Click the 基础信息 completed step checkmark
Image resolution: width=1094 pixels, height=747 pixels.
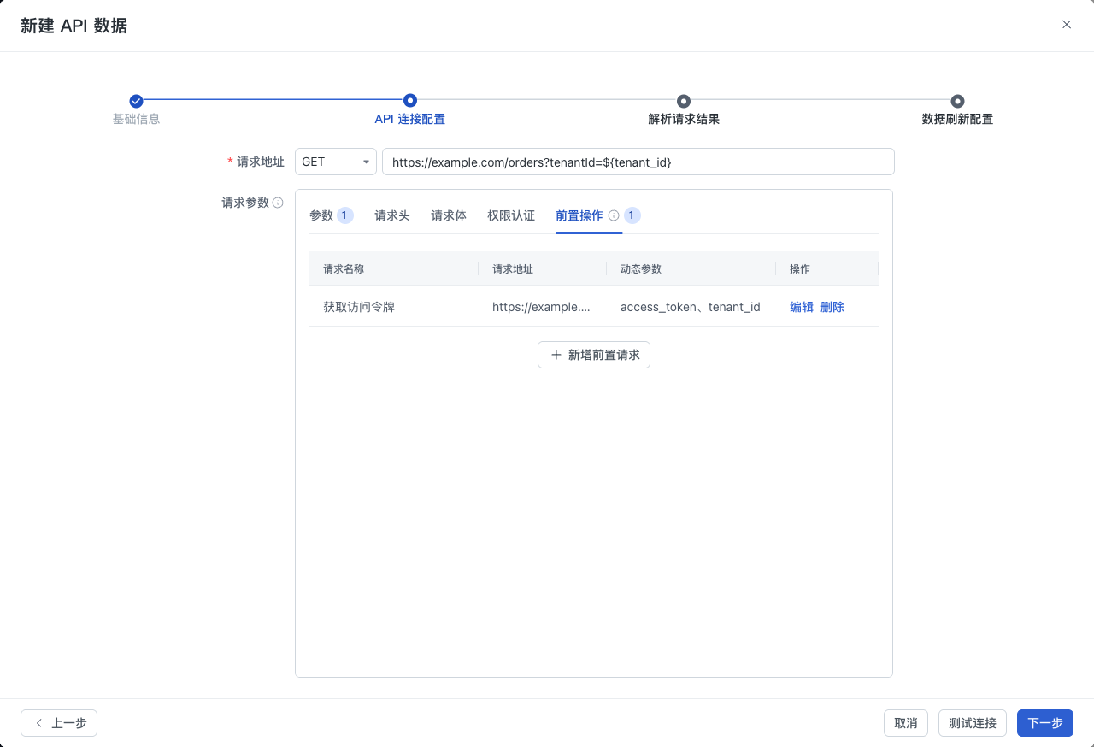[136, 101]
